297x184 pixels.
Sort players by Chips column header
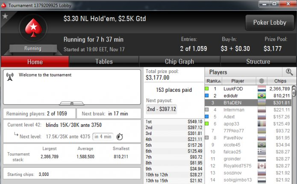click(280, 81)
